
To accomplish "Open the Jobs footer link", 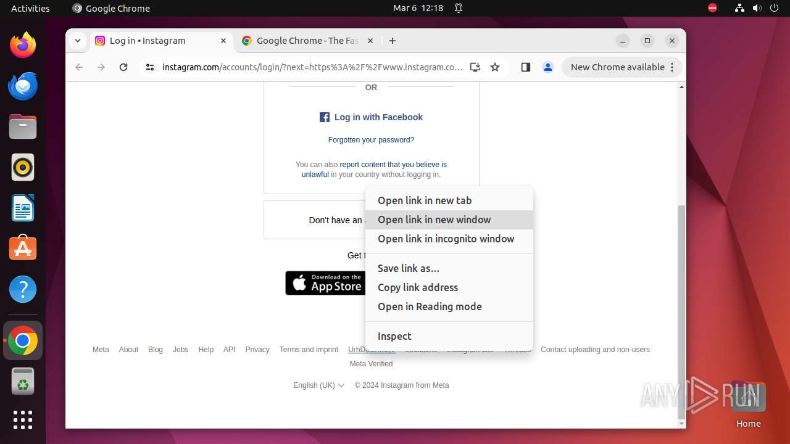I will pos(181,350).
